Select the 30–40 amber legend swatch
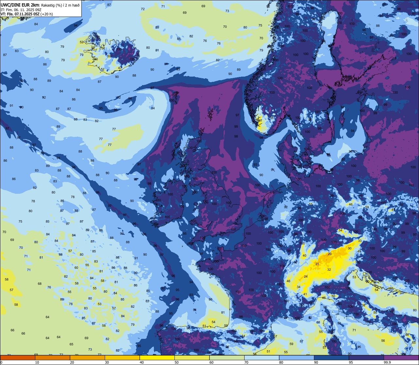Screen dimensions: 419x365 (x=122, y=358)
